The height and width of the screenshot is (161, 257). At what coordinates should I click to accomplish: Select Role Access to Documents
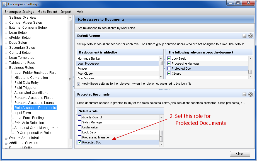(35, 108)
